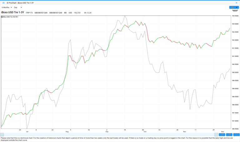240x142 pixels.
Task: Close the iD ProChart window
Action: pos(236,3)
